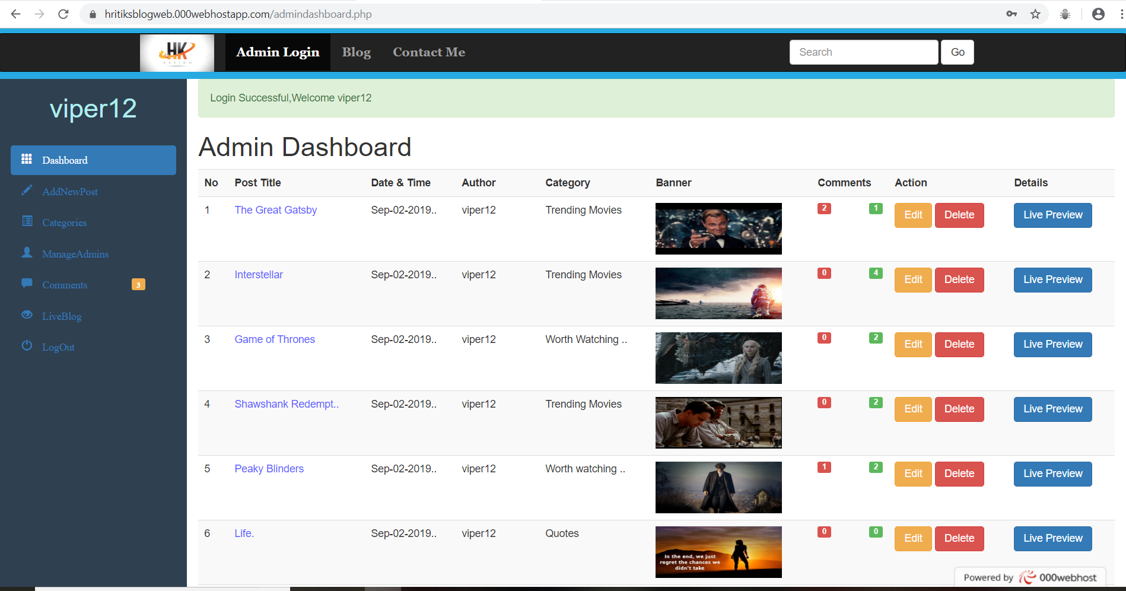Edit the Interstellar post
Screen dimensions: 1126x591
coord(913,279)
